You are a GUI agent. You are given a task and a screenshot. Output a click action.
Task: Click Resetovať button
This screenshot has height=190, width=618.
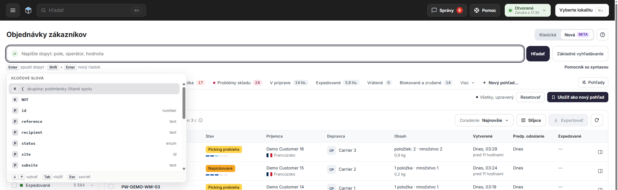530,97
